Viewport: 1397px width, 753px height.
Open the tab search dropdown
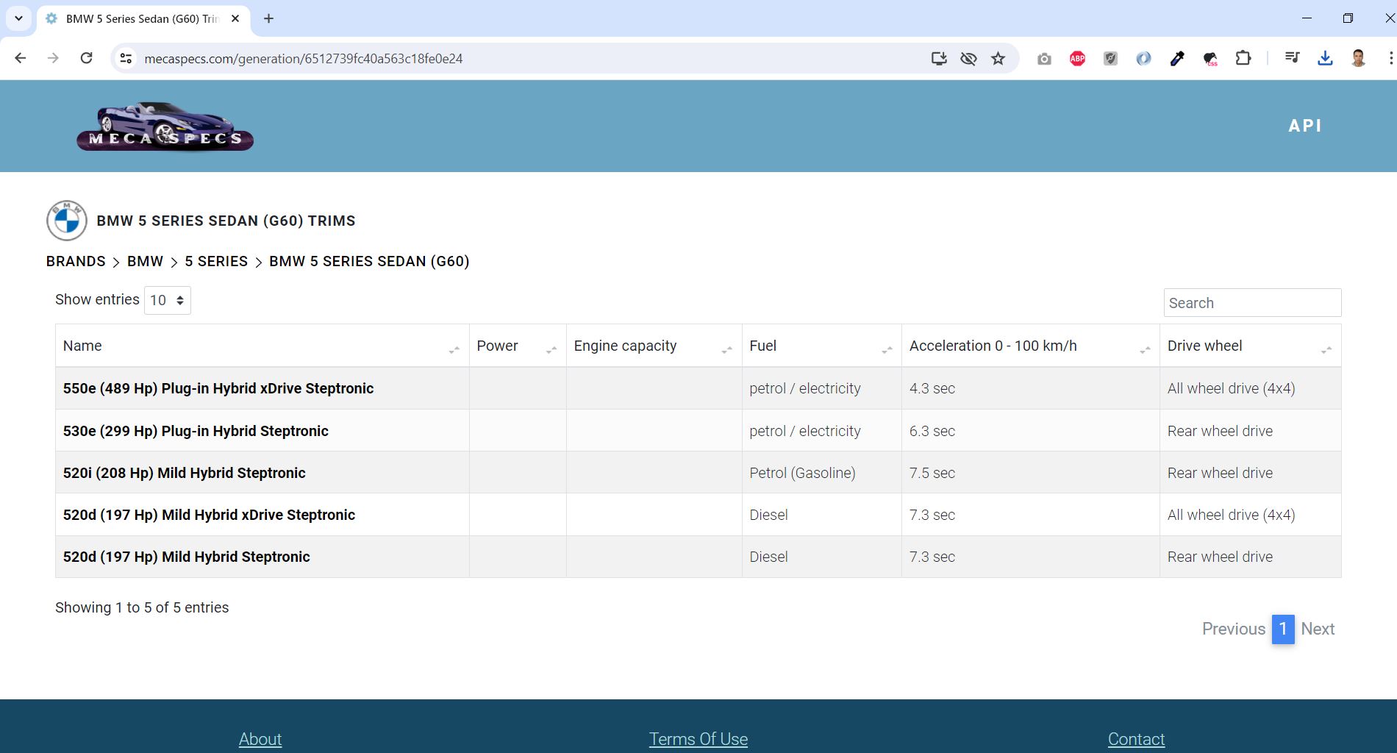pyautogui.click(x=18, y=18)
